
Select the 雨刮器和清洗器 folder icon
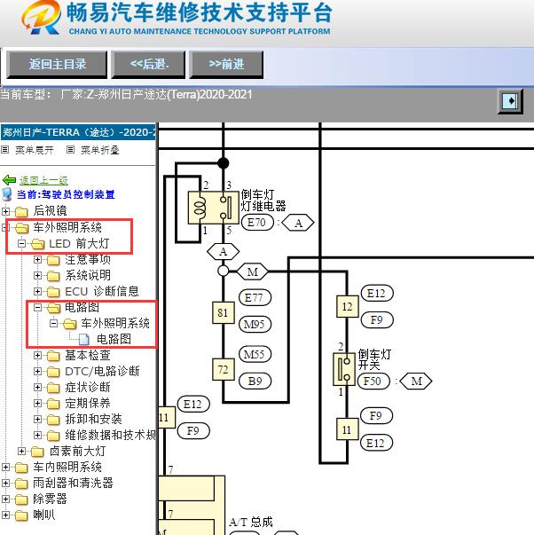pyautogui.click(x=21, y=484)
